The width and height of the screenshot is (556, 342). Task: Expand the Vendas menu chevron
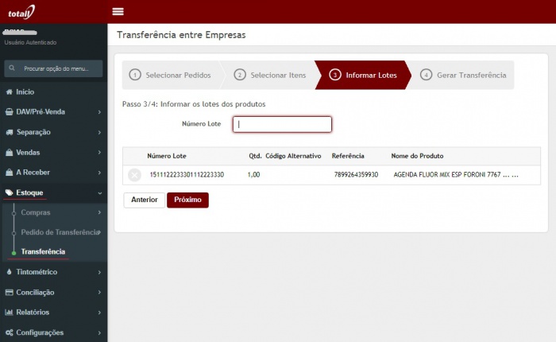click(99, 153)
